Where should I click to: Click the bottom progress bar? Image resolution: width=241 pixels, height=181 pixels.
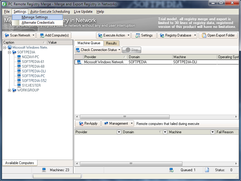(57, 176)
